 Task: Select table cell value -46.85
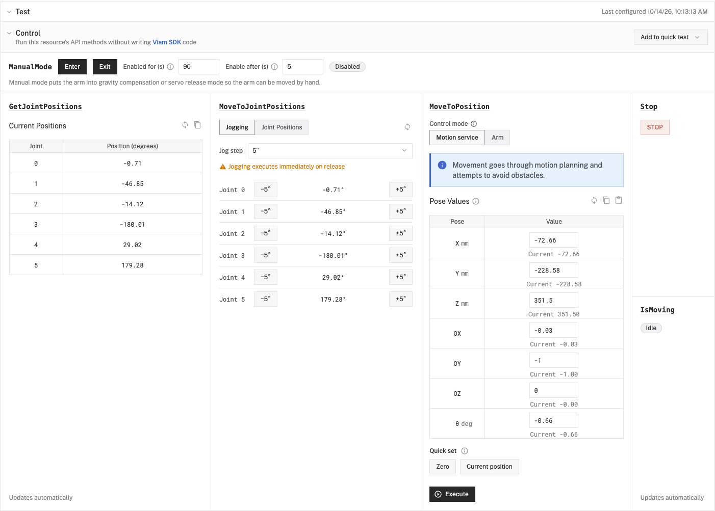(x=133, y=184)
